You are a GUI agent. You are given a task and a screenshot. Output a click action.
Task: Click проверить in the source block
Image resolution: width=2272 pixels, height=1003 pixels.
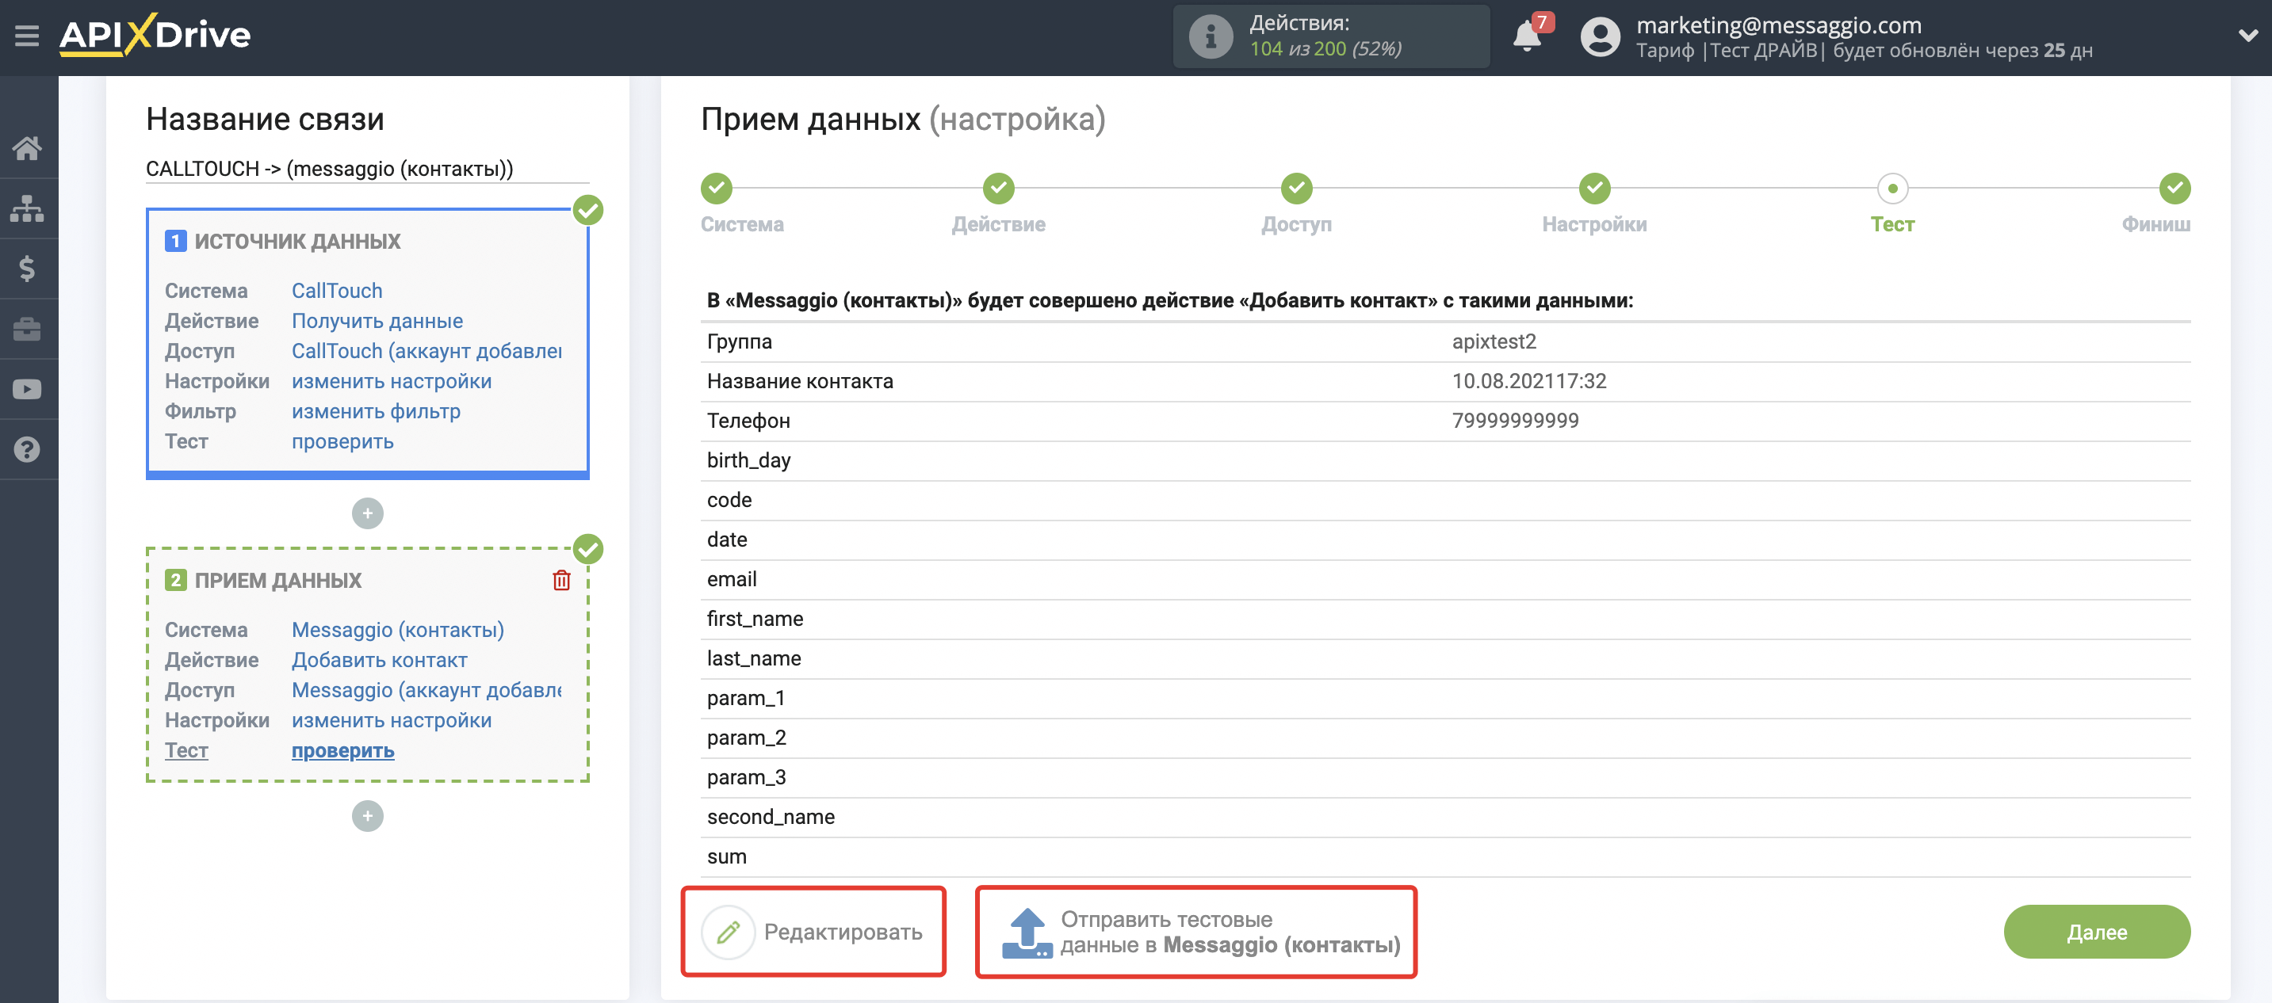342,441
